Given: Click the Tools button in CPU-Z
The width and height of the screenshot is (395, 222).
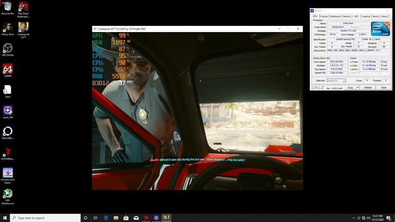Looking at the screenshot, I should coord(351,88).
